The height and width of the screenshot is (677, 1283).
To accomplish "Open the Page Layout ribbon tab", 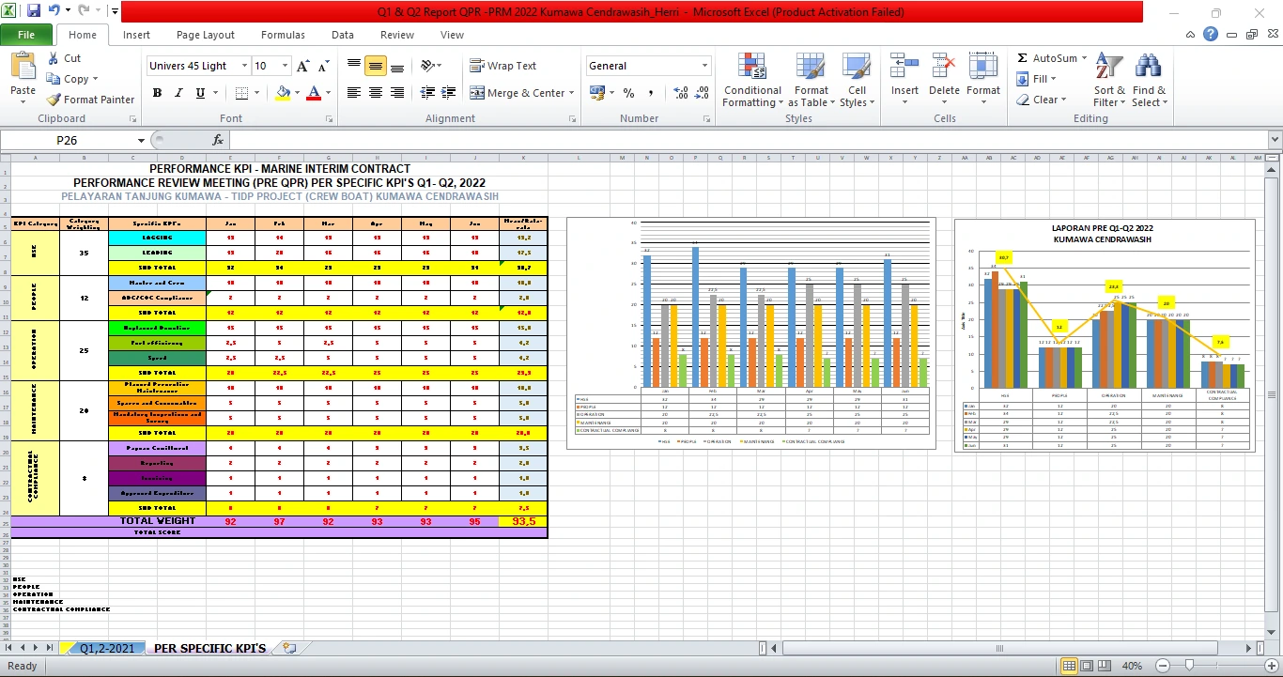I will pyautogui.click(x=206, y=35).
